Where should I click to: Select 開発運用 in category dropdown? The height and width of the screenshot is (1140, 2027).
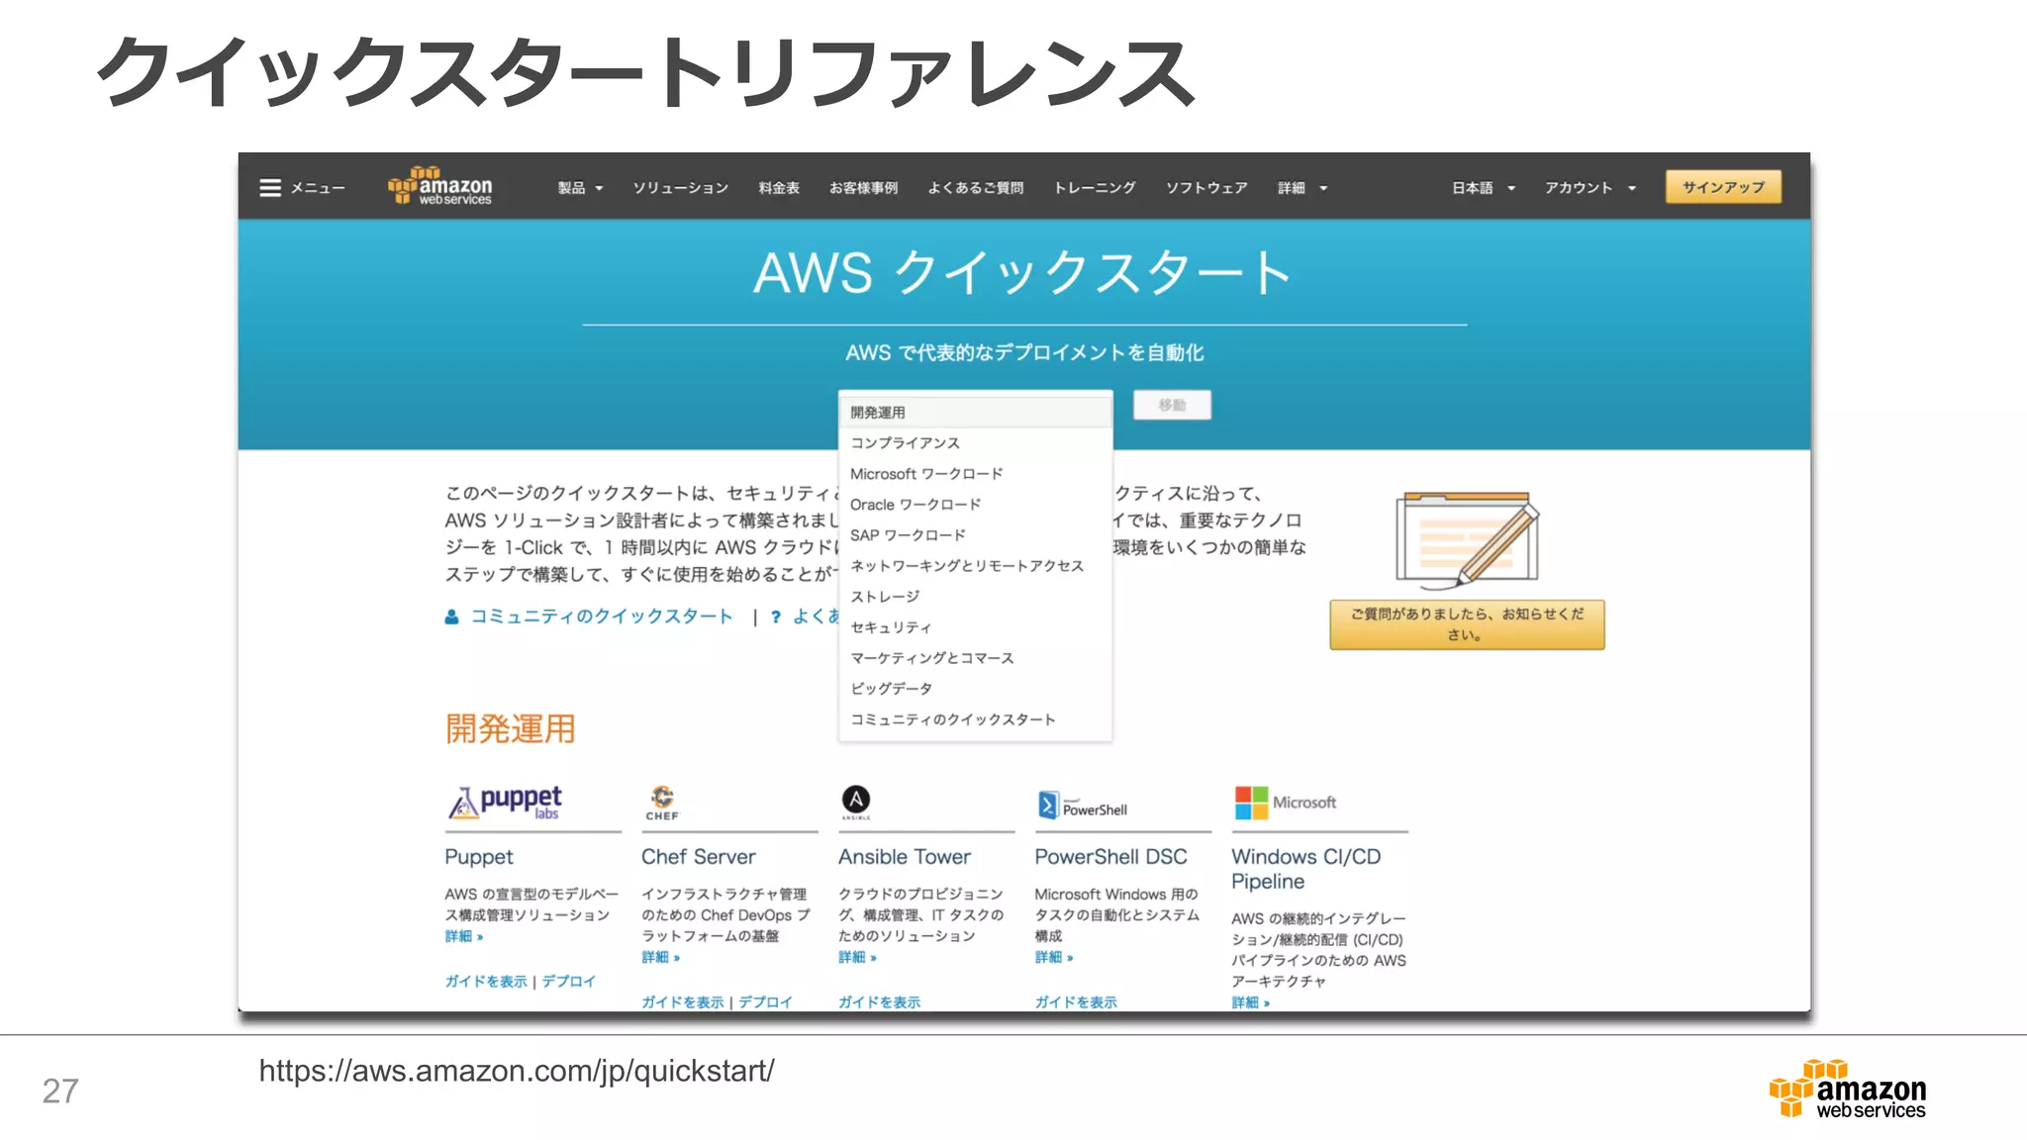(975, 412)
